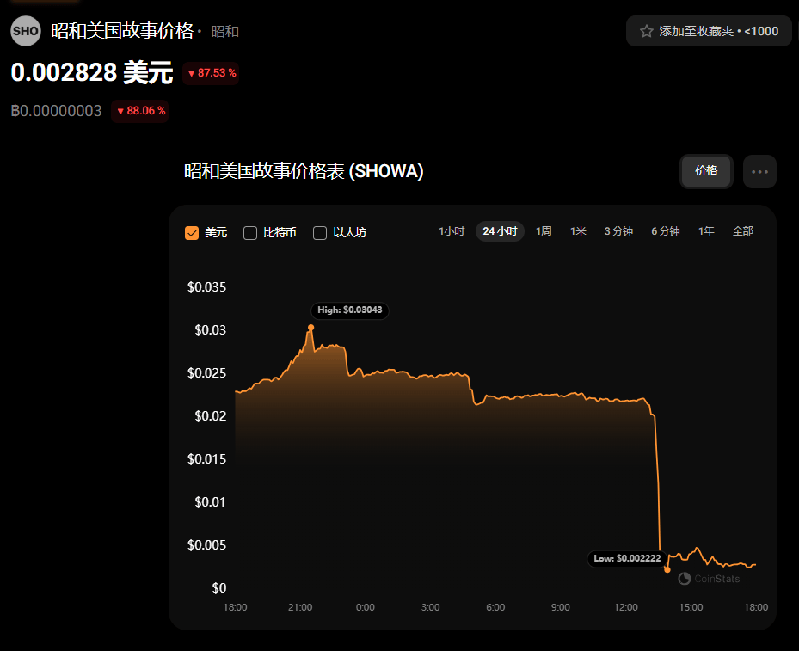Open the three-dots chart options menu

pos(759,172)
